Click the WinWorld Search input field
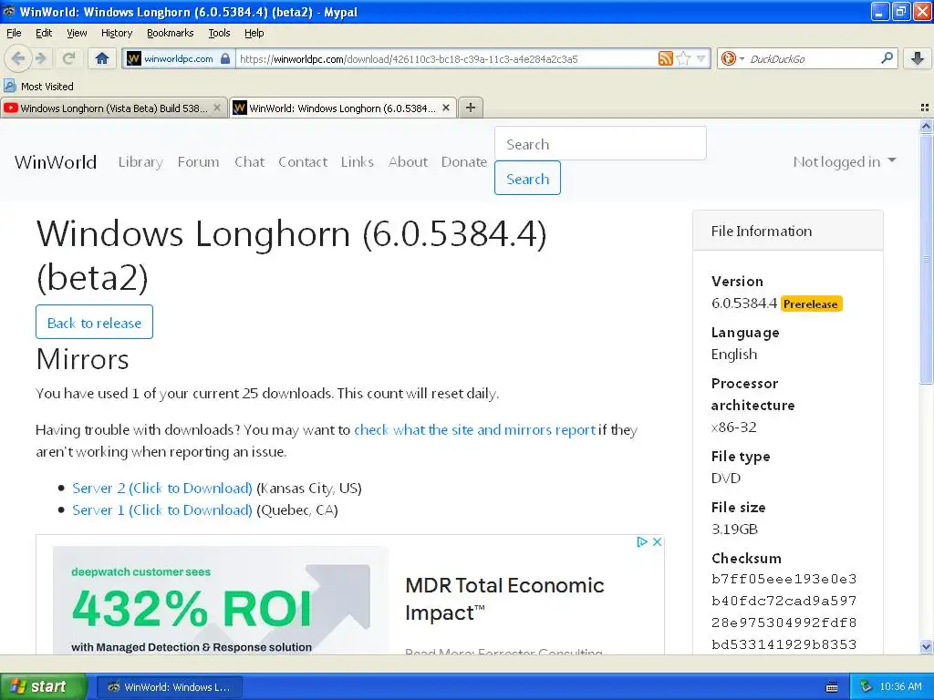 pos(600,143)
